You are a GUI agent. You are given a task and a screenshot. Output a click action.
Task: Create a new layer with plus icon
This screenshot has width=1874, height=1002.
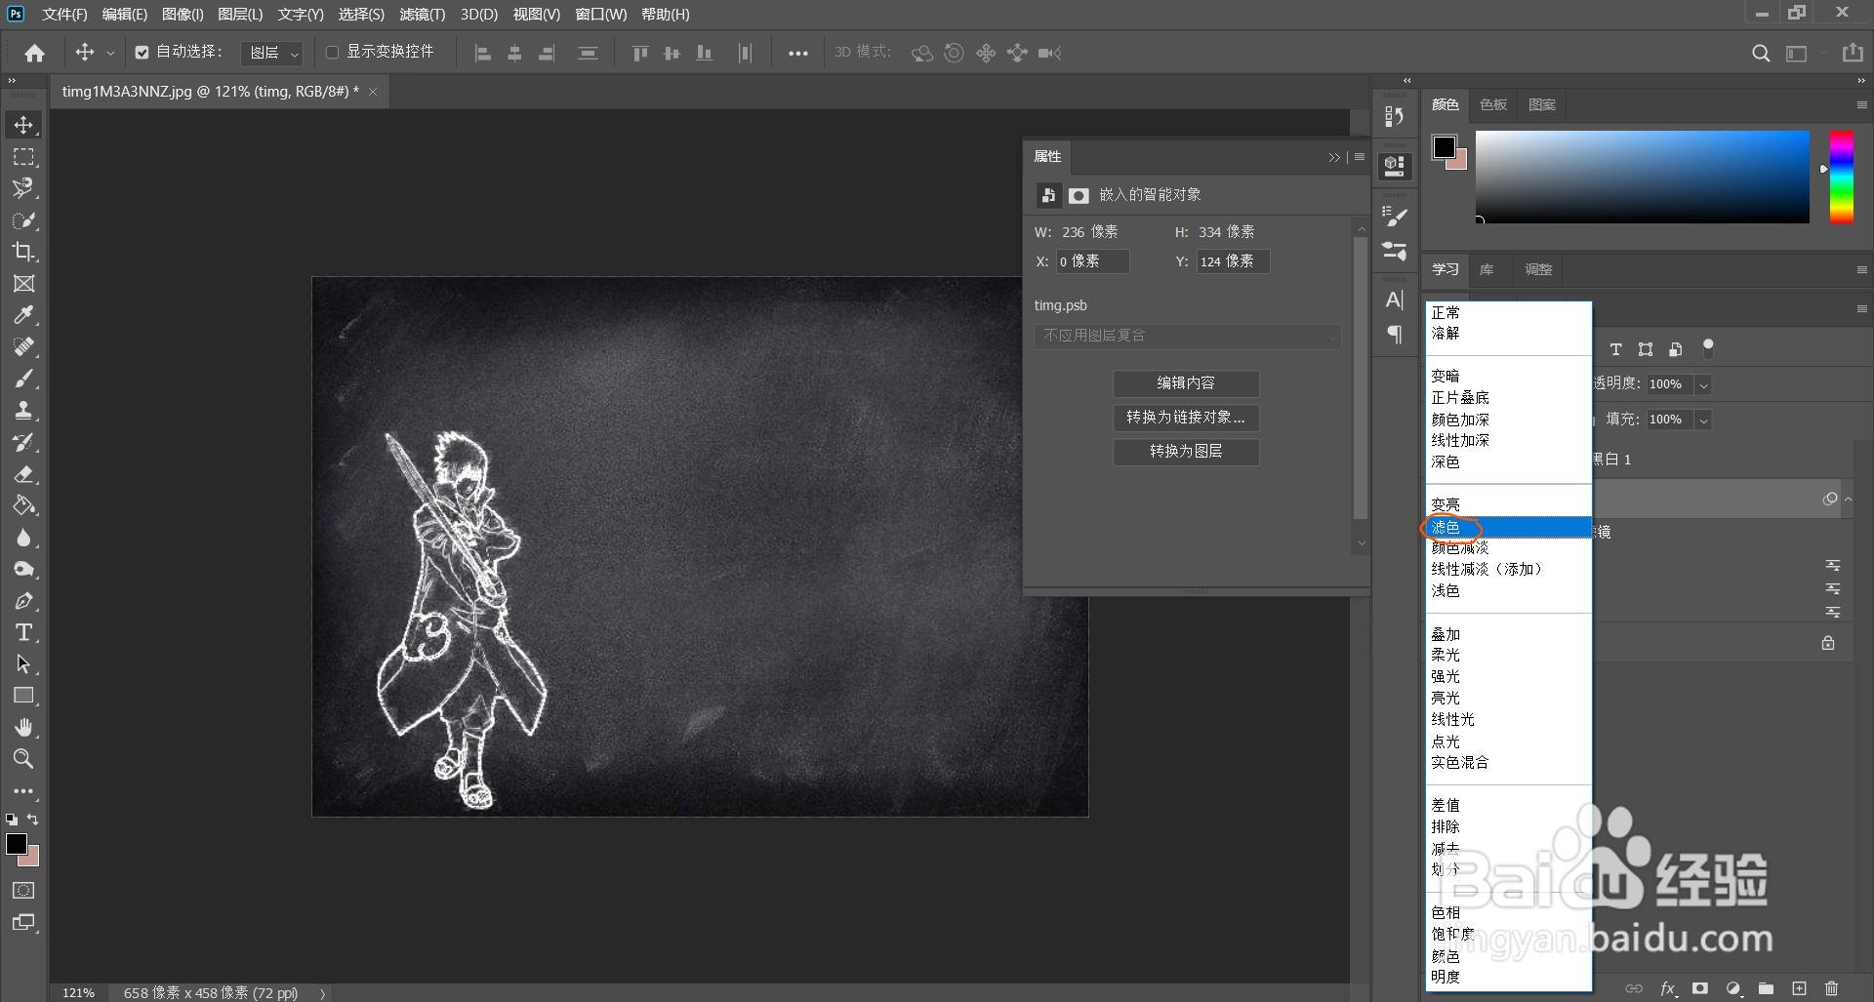pyautogui.click(x=1799, y=988)
